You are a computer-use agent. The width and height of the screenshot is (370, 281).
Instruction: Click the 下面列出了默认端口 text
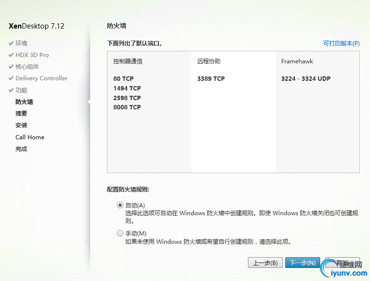click(x=134, y=44)
